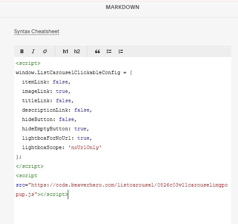
Task: Click the empty area below the code
Action: coord(122,211)
